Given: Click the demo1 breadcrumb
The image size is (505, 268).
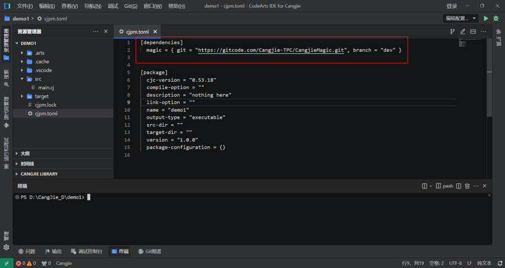Looking at the screenshot, I should tap(20, 18).
